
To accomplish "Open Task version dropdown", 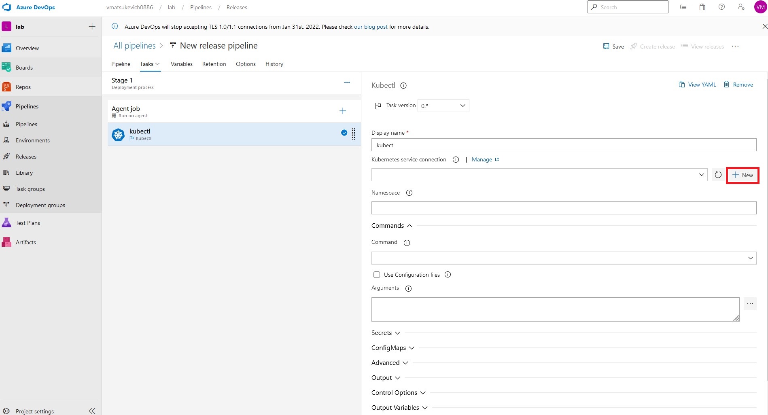I will [443, 106].
